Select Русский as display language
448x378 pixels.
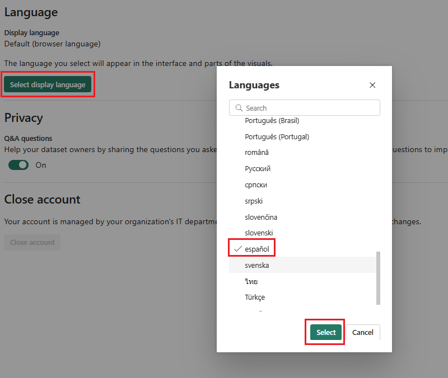256,168
